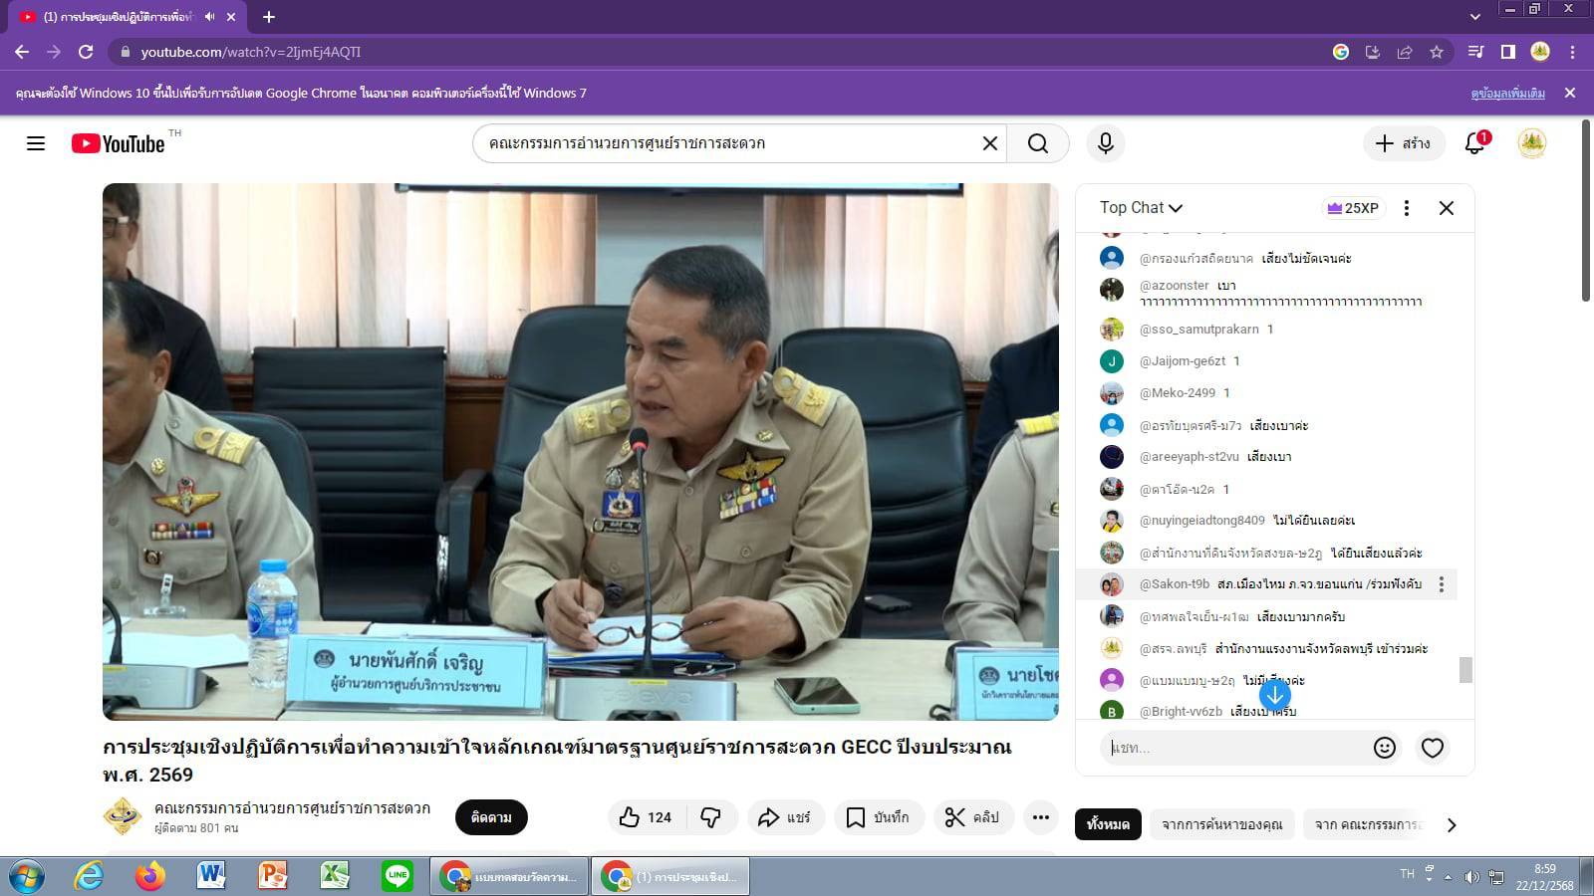
Task: Open live chat three-dot options menu
Action: [1406, 208]
